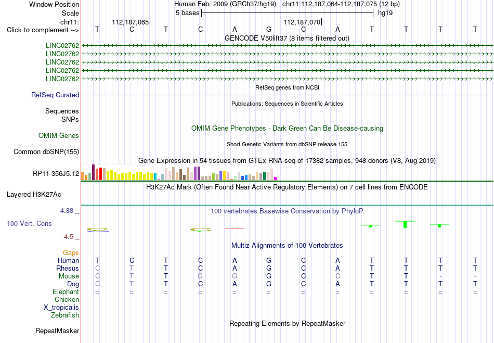Select the Rhesus alignment row label
Screen dimensions: 494x343
point(68,268)
